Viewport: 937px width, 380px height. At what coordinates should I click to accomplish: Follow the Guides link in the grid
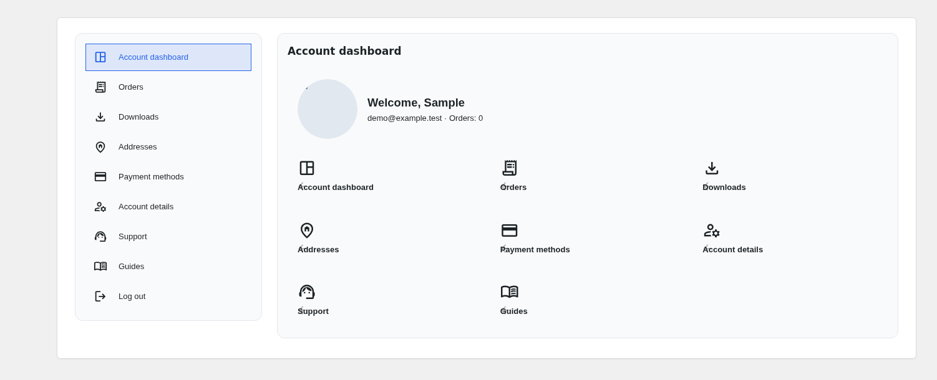tap(514, 311)
